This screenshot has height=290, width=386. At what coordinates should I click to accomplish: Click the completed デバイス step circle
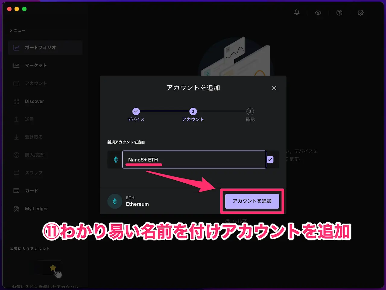coord(136,111)
